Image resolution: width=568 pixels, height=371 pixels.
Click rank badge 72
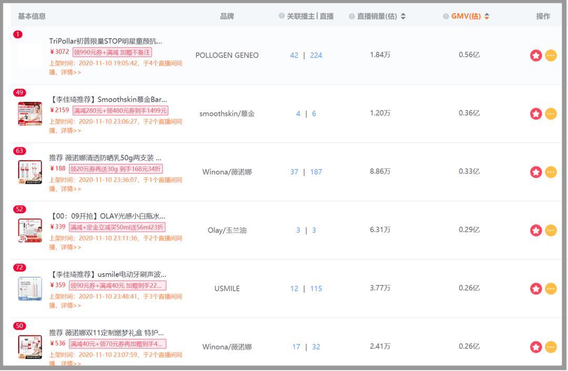point(19,267)
